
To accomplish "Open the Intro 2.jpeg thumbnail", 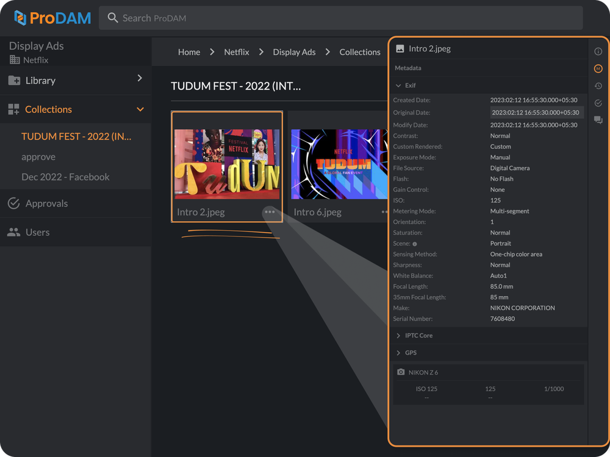I will point(227,164).
